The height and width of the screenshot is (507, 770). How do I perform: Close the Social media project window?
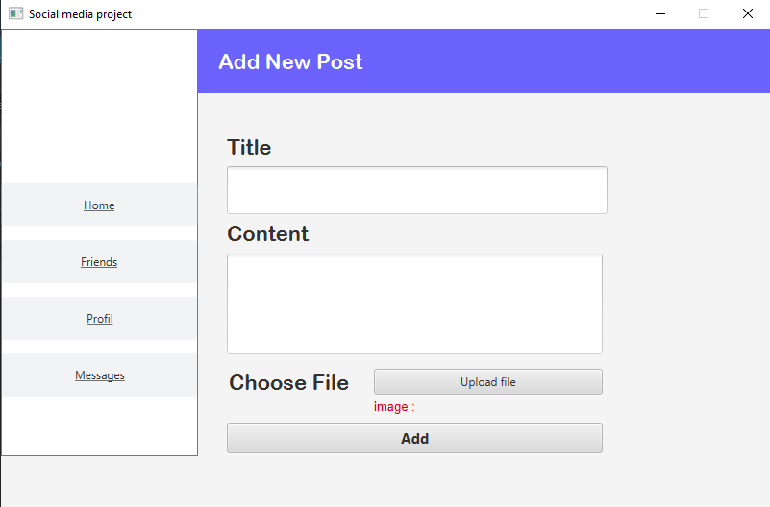tap(748, 13)
